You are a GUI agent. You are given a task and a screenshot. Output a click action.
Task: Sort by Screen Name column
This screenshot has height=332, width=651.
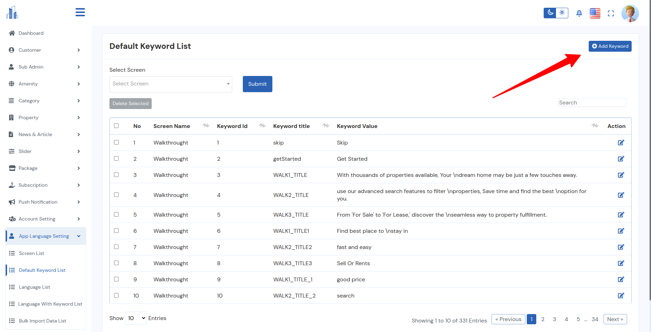(206, 126)
